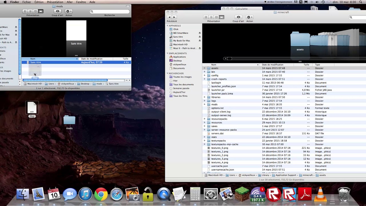
Task: Open System Preferences gear in Dock
Action: [x=210, y=195]
